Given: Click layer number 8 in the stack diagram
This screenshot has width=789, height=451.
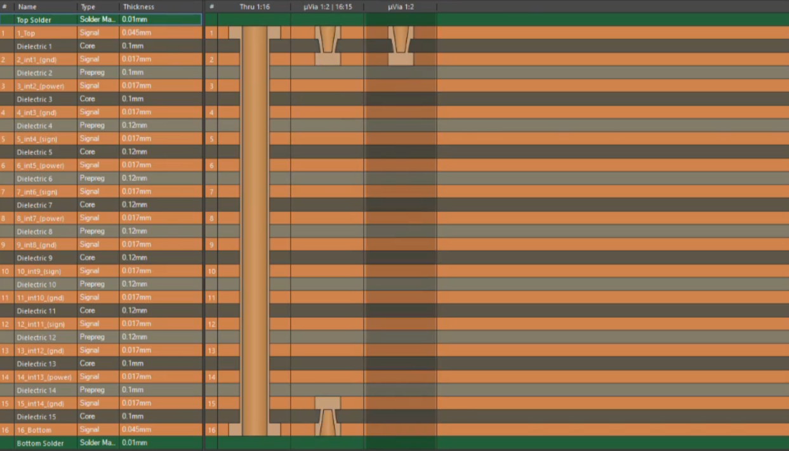Looking at the screenshot, I should [x=211, y=218].
